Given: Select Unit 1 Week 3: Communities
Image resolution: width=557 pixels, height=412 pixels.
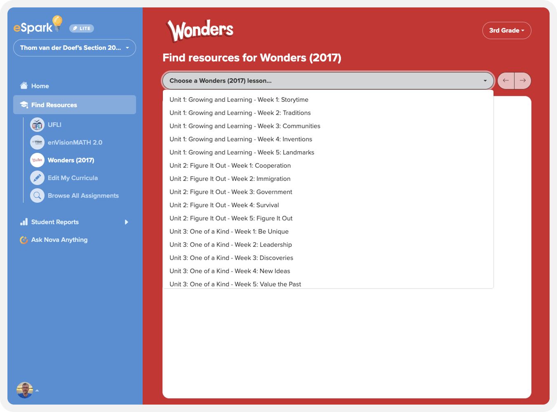Looking at the screenshot, I should [x=328, y=126].
